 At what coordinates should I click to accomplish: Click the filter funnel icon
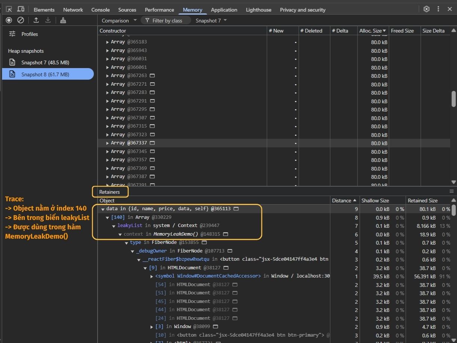[147, 21]
